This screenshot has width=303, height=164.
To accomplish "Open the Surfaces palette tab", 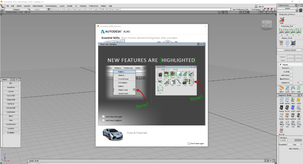I will click(11, 104).
